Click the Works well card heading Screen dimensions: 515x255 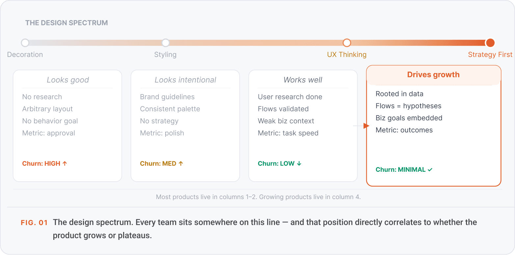(303, 80)
